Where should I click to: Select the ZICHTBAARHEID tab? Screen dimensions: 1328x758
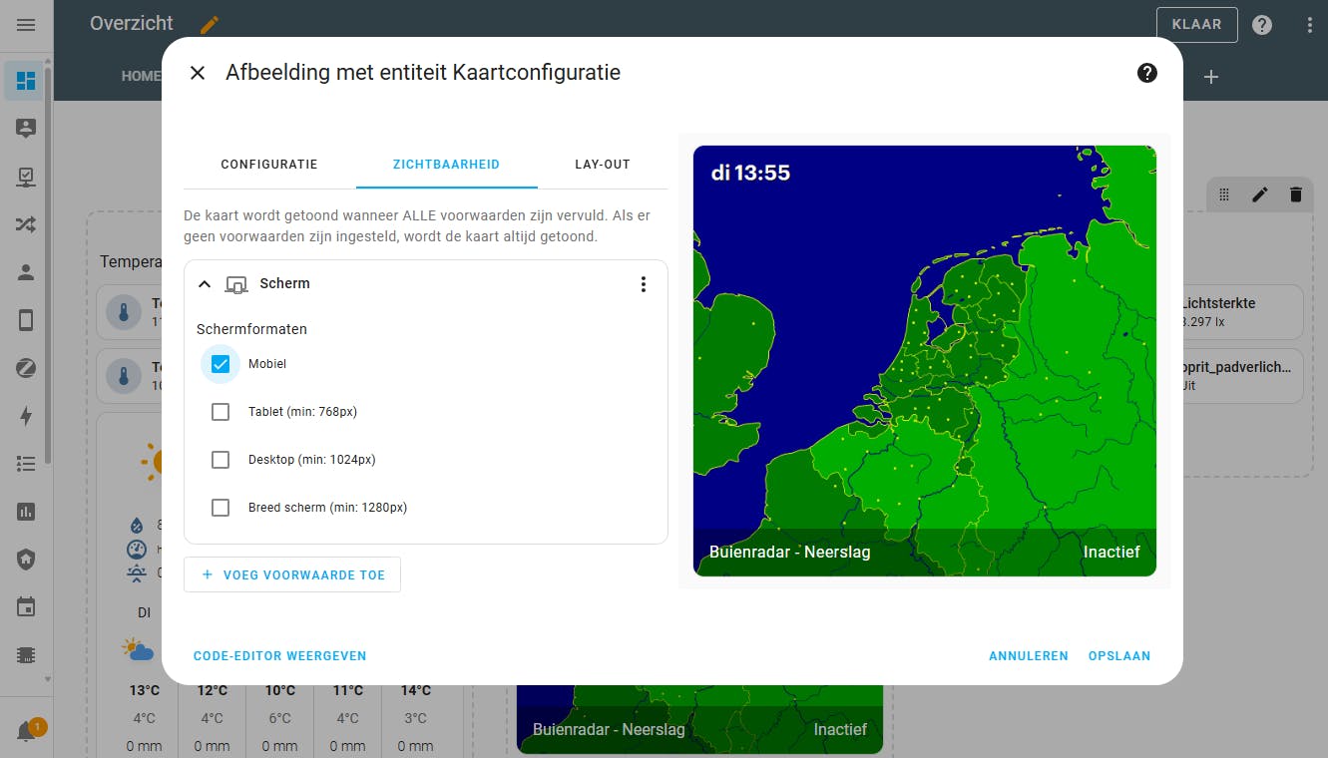(446, 165)
